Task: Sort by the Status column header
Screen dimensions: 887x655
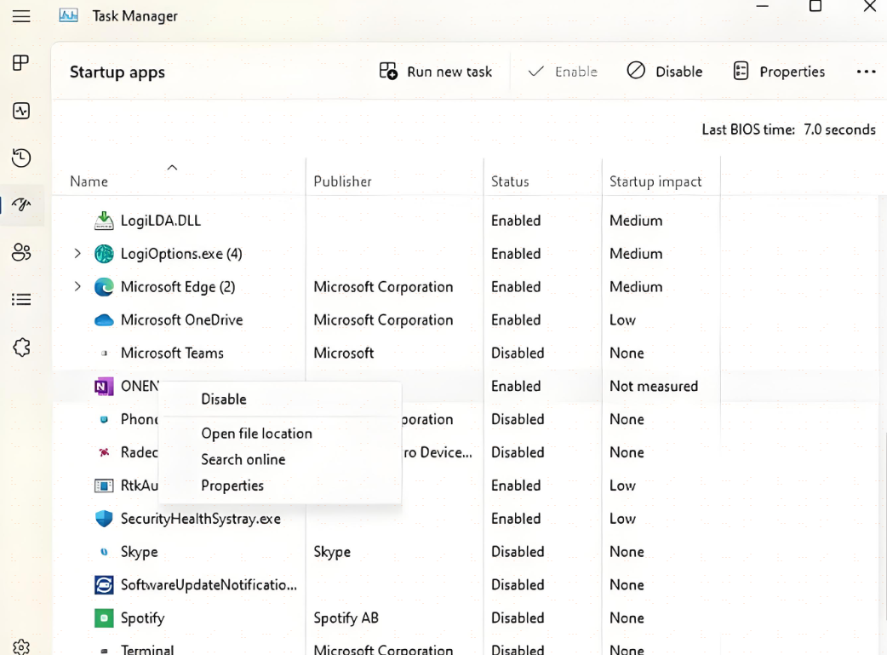Action: [x=510, y=181]
